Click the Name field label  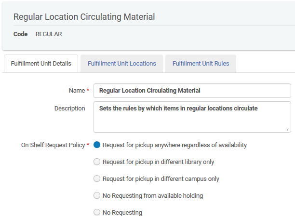click(x=77, y=90)
